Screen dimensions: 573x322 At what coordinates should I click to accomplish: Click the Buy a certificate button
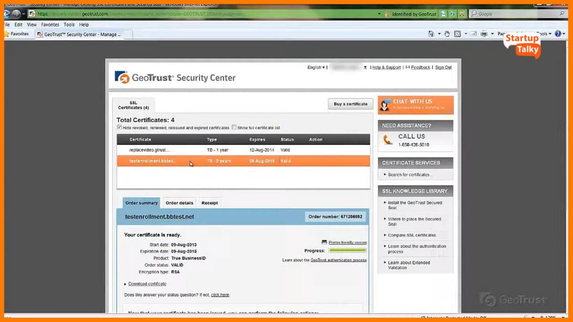[x=350, y=104]
